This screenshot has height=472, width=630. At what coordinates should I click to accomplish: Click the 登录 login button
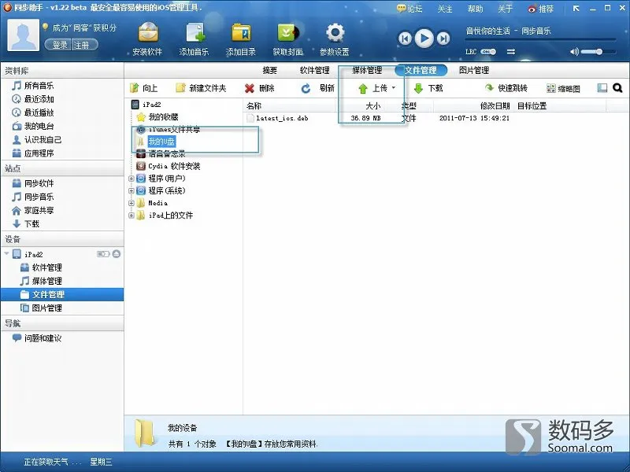[60, 45]
